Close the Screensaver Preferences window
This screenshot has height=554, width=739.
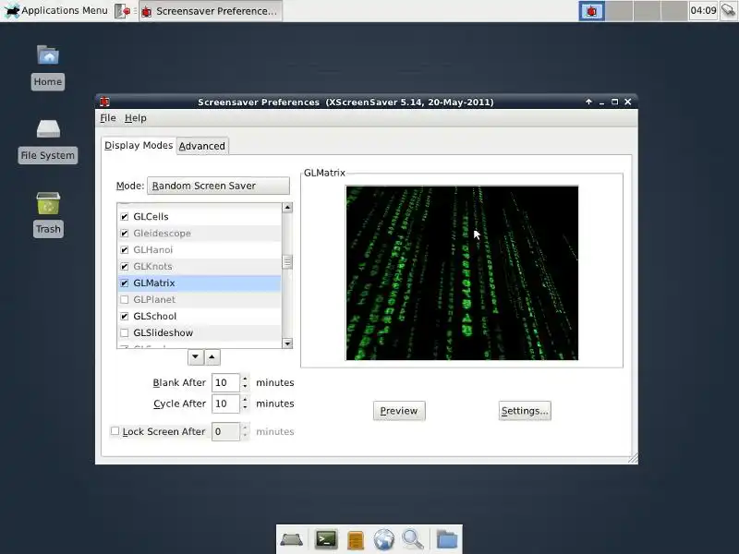628,102
